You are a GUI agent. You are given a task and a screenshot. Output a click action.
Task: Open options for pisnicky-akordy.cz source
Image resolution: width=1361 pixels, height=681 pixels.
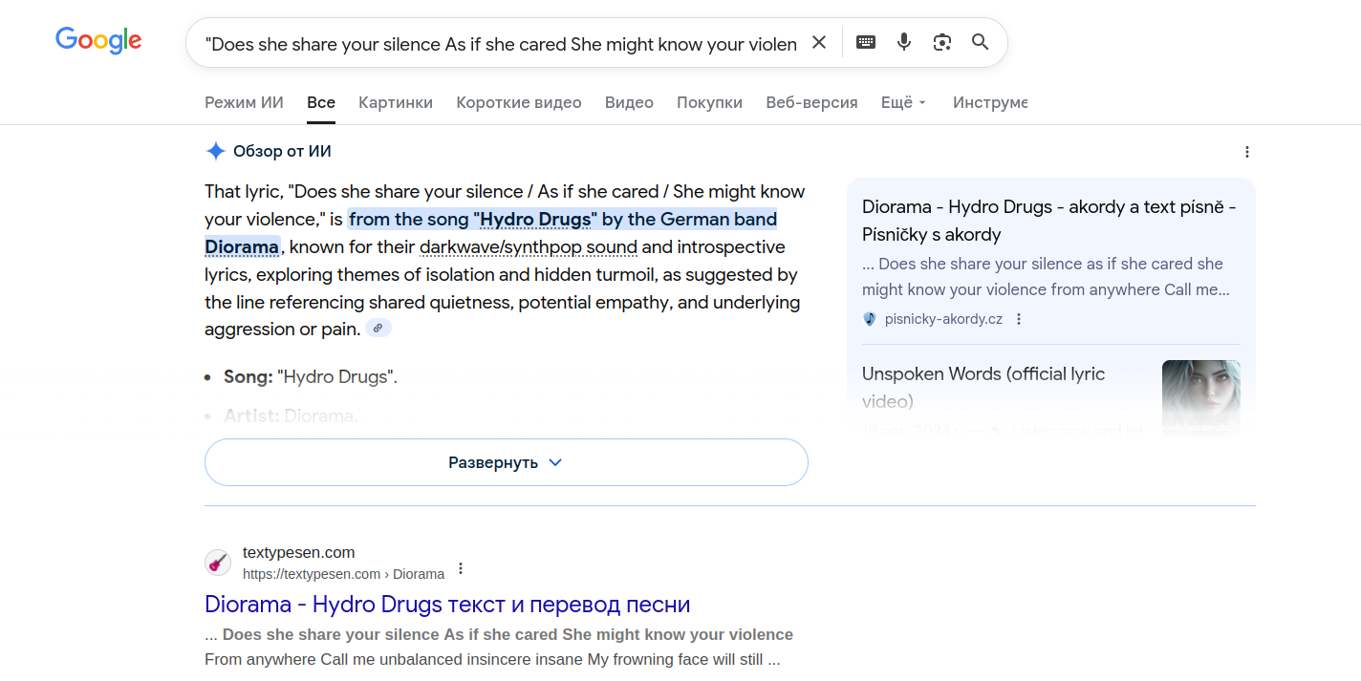1019,319
